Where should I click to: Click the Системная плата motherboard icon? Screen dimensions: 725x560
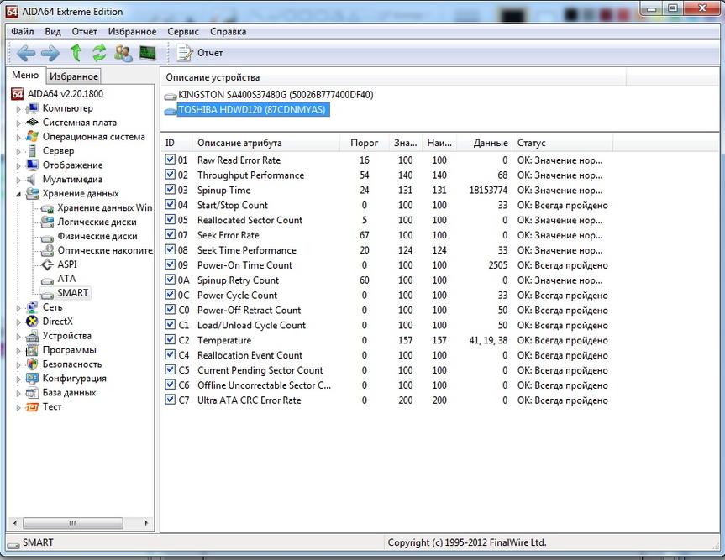[x=33, y=123]
